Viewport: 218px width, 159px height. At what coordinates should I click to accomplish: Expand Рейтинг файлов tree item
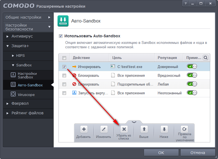click(7, 113)
